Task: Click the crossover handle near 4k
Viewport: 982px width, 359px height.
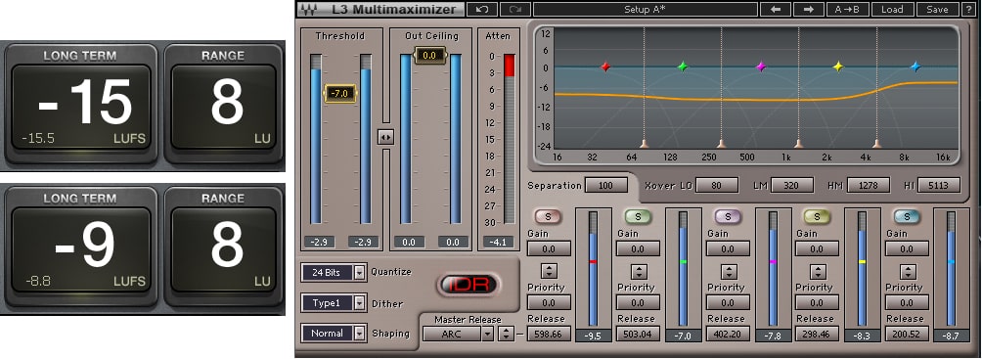Action: click(x=876, y=144)
